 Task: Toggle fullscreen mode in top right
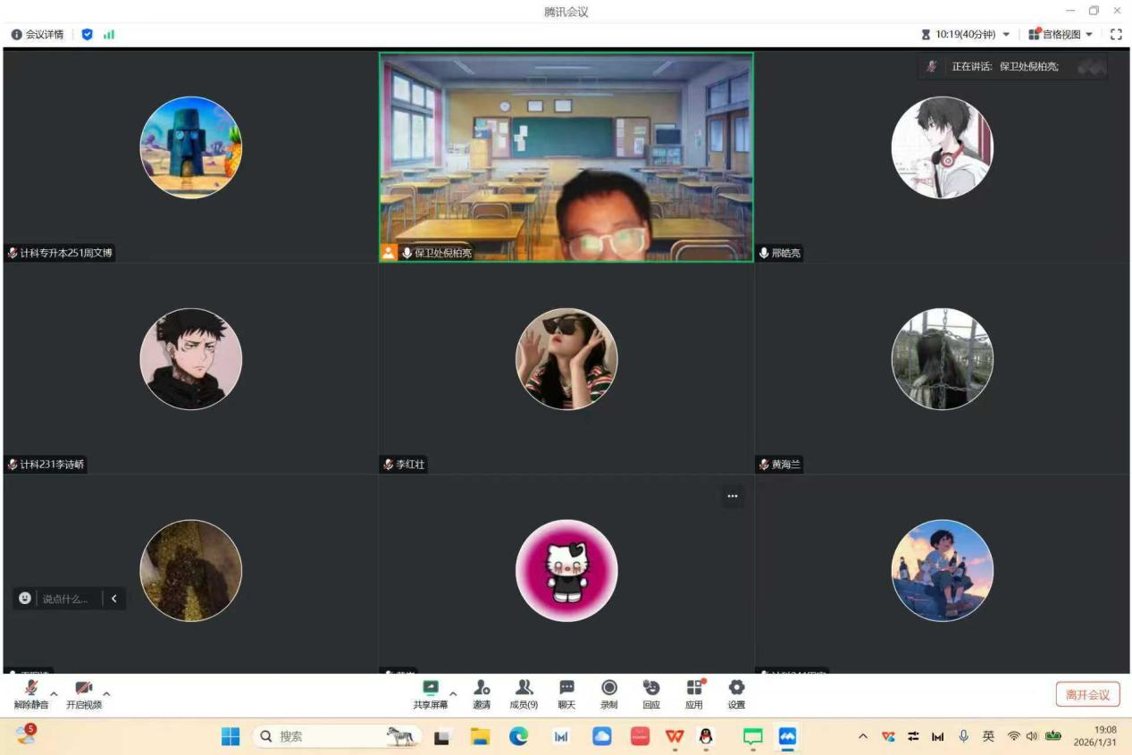(x=1116, y=34)
